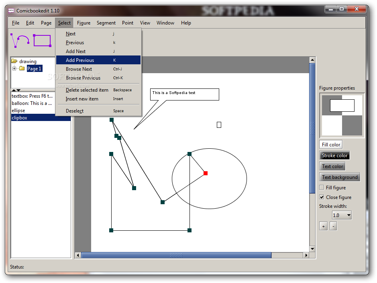377x283 pixels.
Task: Select the ellipse item in the list
Action: tap(33, 111)
